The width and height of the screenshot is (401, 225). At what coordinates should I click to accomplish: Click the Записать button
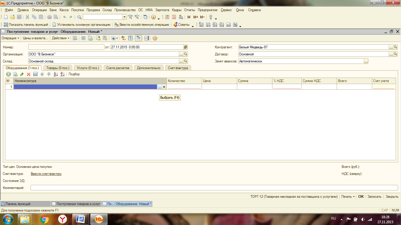tap(374, 197)
